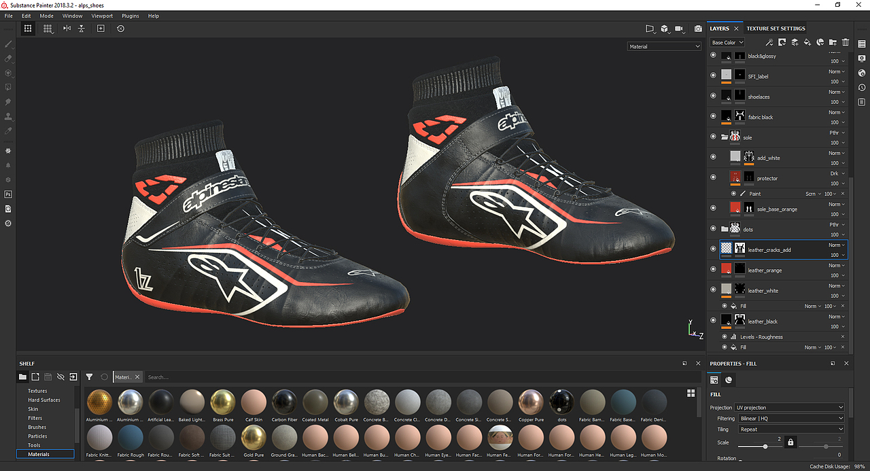
Task: Select Brushes shelf category
Action: 37,427
